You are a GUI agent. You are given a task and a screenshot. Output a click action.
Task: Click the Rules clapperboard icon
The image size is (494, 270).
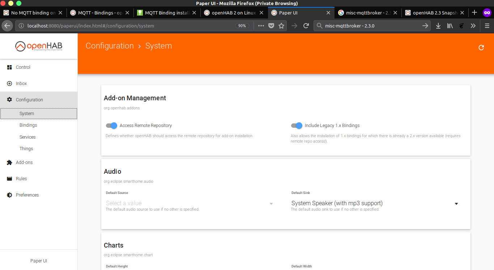click(x=9, y=179)
